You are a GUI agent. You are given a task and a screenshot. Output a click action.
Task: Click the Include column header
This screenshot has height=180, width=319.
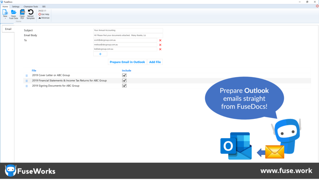pyautogui.click(x=126, y=70)
